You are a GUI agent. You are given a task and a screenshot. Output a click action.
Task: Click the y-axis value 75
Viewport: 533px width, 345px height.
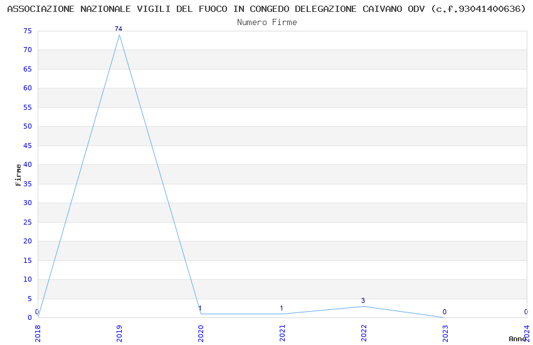pos(28,31)
